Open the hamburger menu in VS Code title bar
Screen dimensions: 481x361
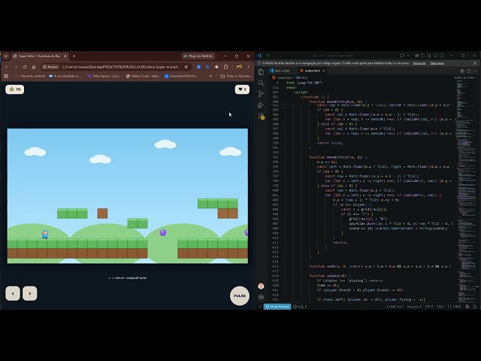point(268,56)
